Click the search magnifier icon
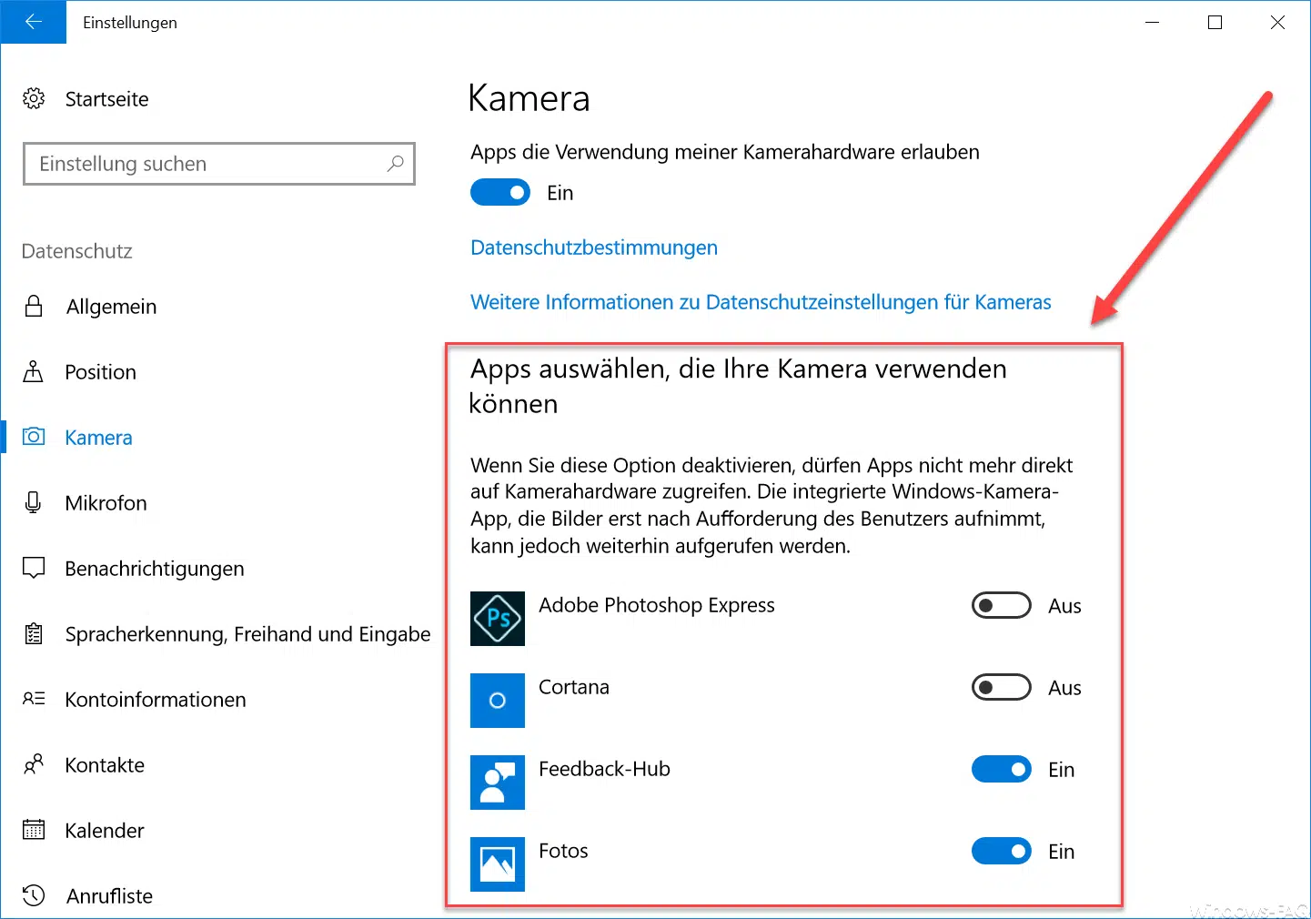This screenshot has width=1311, height=919. click(395, 164)
